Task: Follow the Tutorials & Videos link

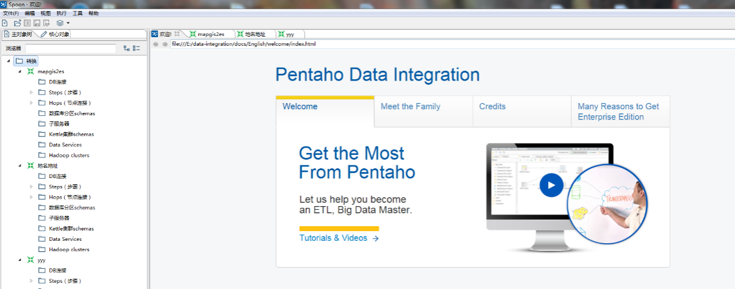Action: (x=339, y=238)
